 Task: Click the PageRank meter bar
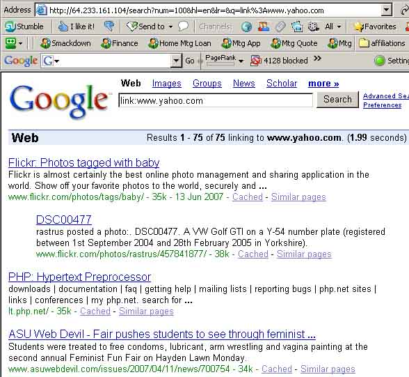[x=220, y=63]
